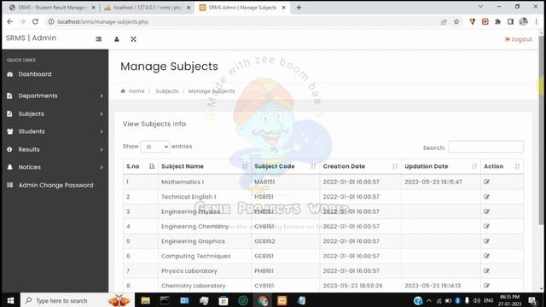Screen dimensions: 546x307
Task: Click the Admin Change Password icon
Action: coord(9,185)
